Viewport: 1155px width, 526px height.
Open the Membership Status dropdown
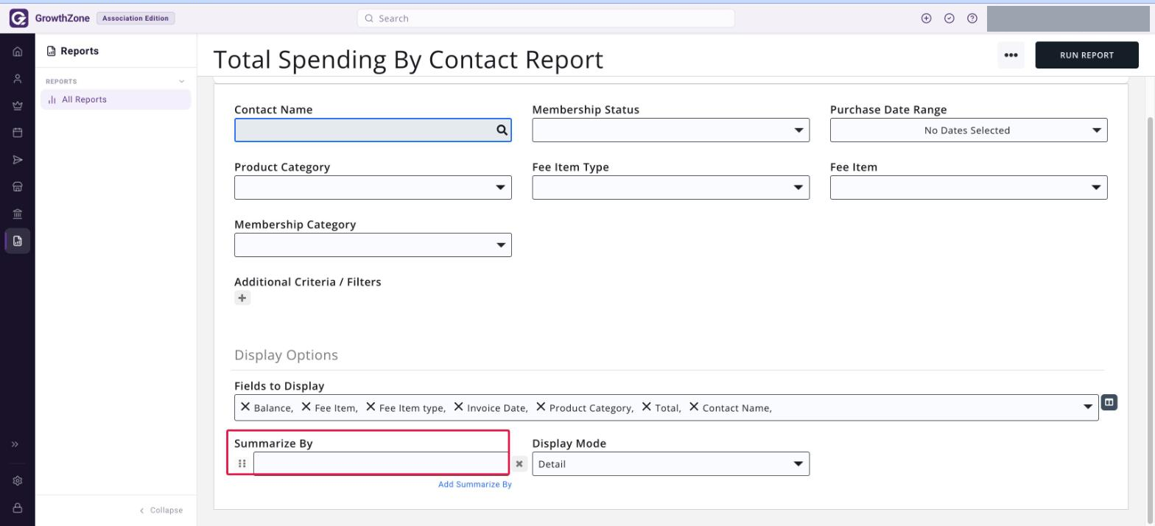coord(671,130)
